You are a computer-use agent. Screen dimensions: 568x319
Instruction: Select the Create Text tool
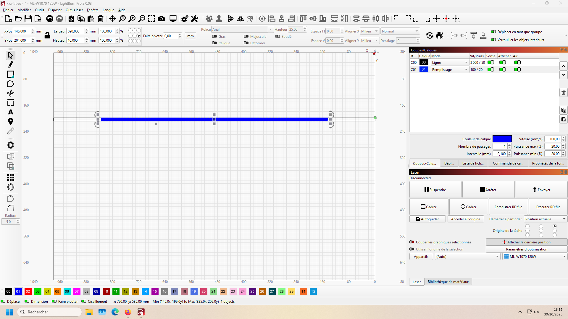coord(11,112)
